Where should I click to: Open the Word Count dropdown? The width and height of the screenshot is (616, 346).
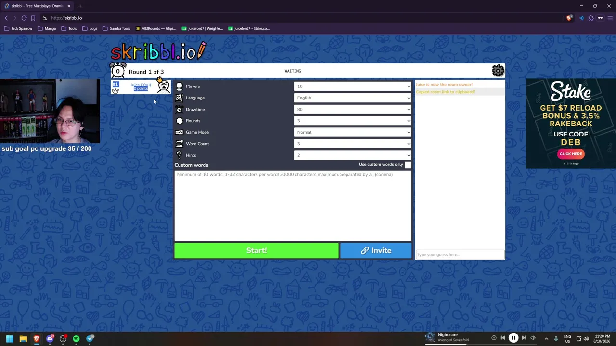click(353, 144)
